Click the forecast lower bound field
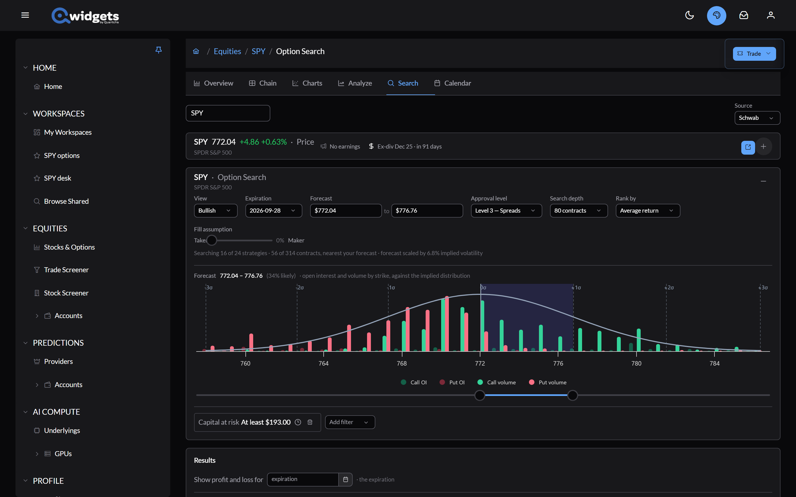Viewport: 796px width, 497px height. click(x=346, y=211)
